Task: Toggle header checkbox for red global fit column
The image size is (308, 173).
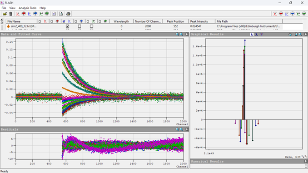Action: pos(52,21)
